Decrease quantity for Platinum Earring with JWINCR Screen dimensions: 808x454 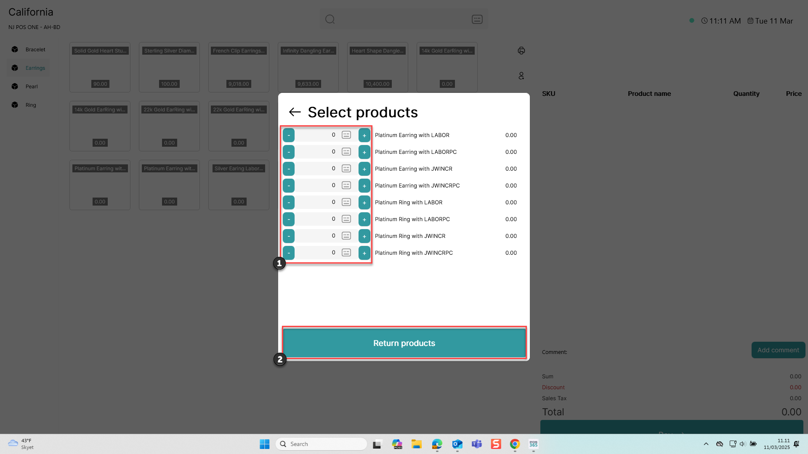click(289, 169)
